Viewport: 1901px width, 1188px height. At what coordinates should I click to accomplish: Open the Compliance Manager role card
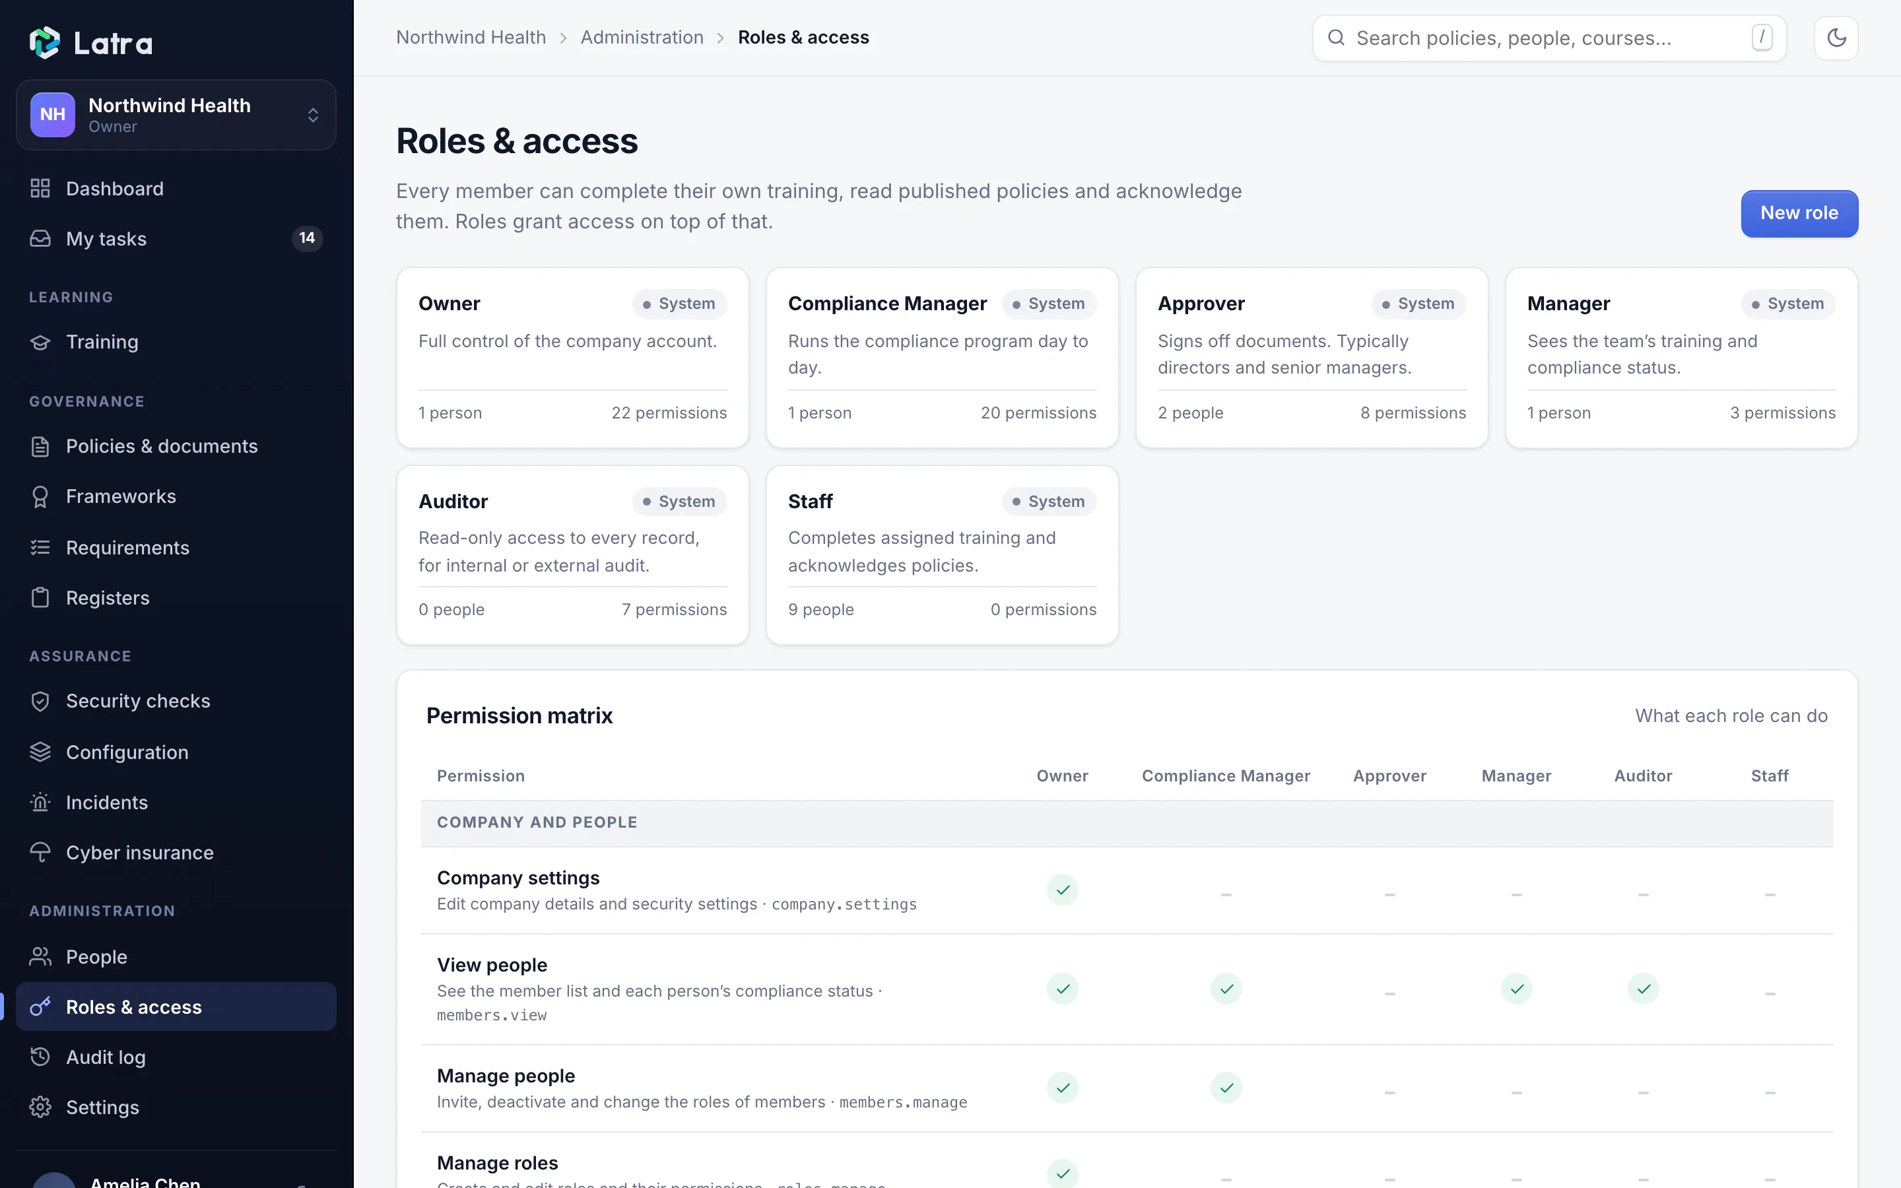point(942,358)
